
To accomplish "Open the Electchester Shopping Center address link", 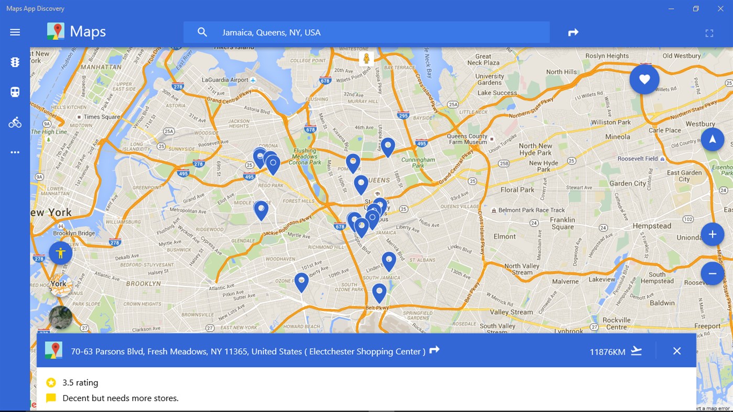I will point(246,351).
